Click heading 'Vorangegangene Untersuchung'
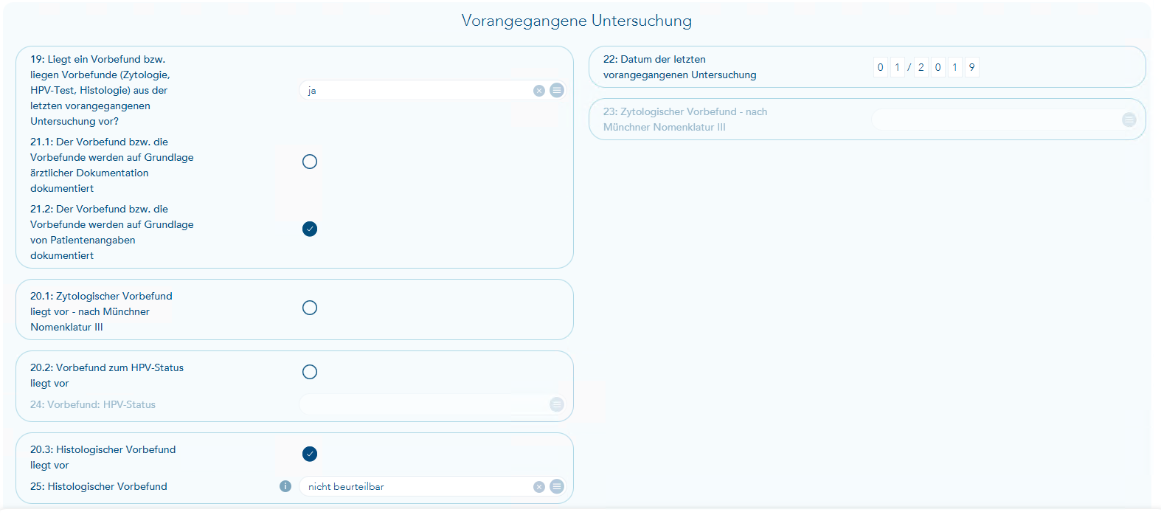 [577, 21]
